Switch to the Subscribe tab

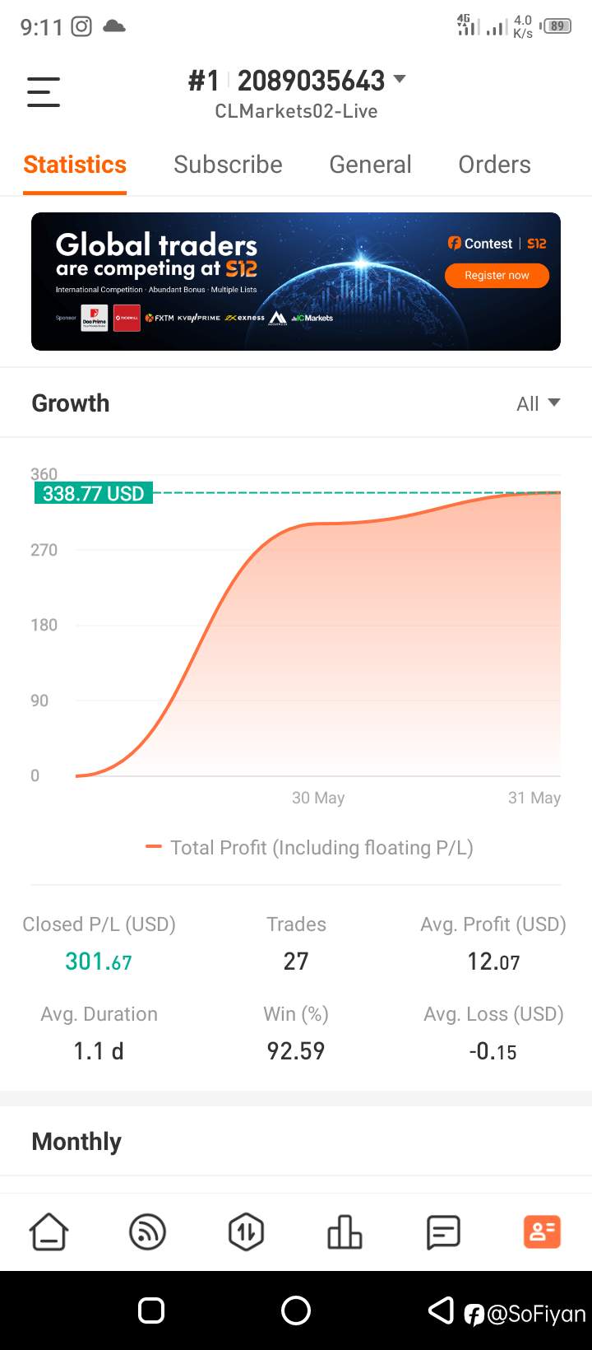click(x=228, y=165)
